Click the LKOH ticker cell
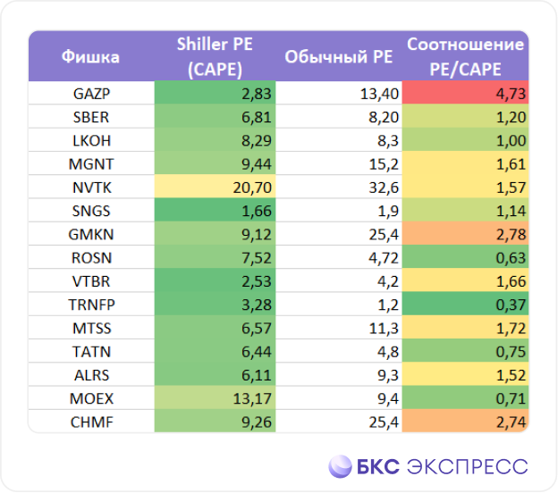This screenshot has width=558, height=493. click(91, 139)
